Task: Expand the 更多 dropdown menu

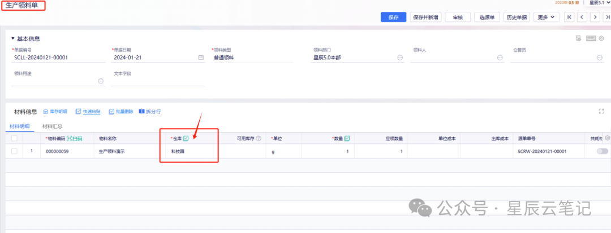Action: [547, 17]
